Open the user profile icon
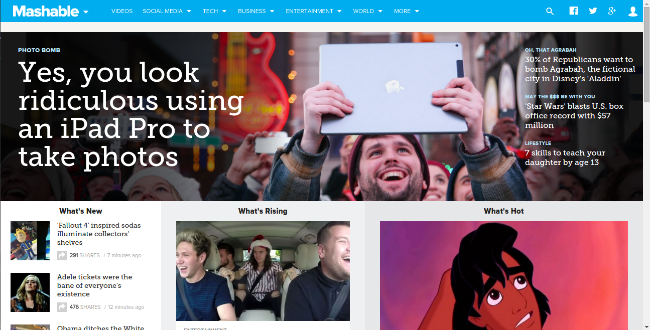The image size is (650, 330). tap(633, 11)
